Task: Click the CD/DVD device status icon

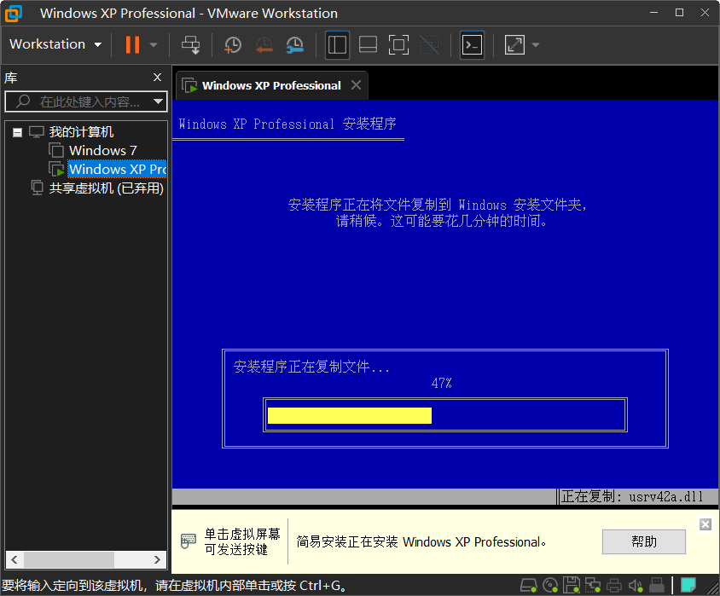Action: pos(550,586)
